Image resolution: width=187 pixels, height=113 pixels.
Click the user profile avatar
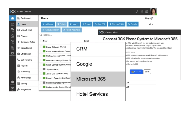coord(153,12)
